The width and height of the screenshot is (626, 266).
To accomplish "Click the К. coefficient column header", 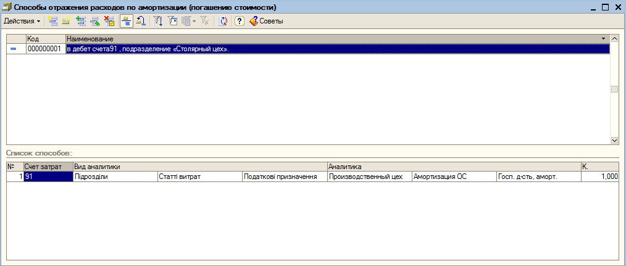I will tap(600, 166).
